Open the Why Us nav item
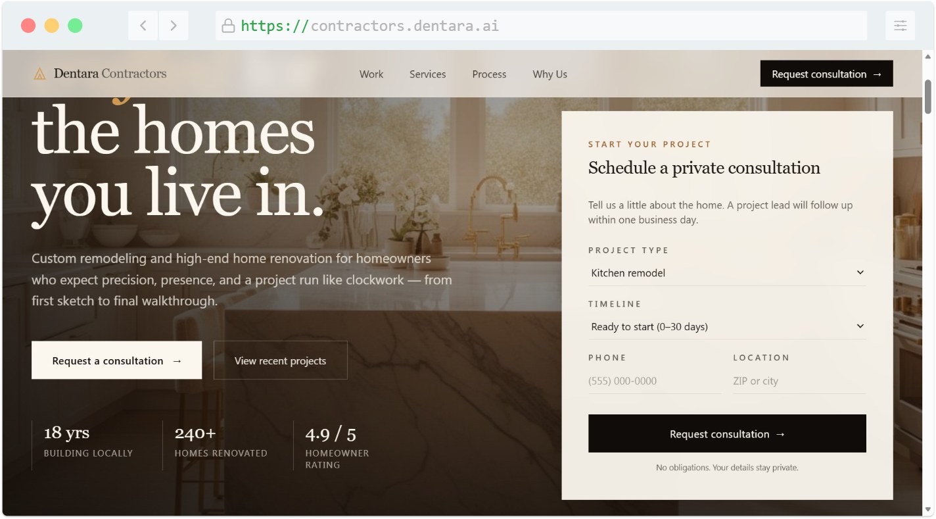The height and width of the screenshot is (519, 936). (550, 74)
